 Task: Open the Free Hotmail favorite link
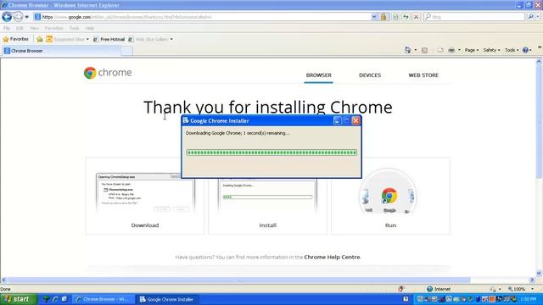[109, 39]
